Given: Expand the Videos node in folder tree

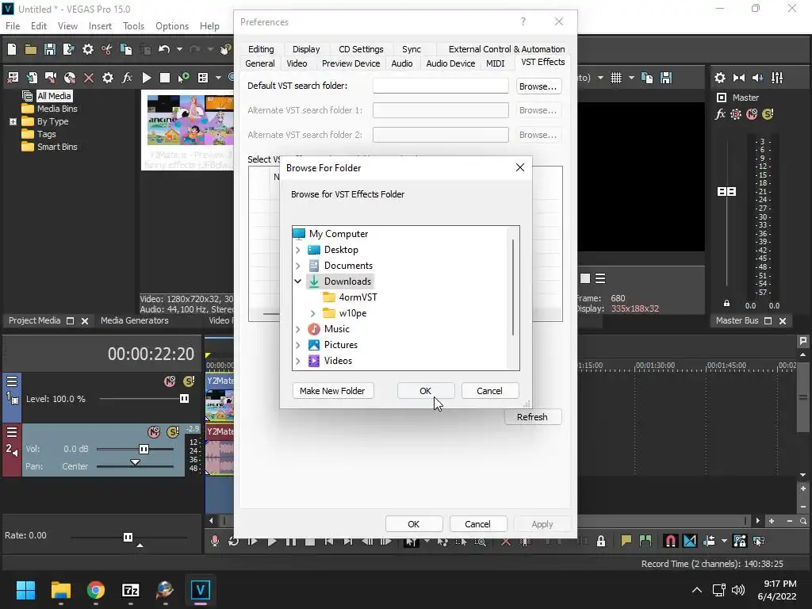Looking at the screenshot, I should [x=298, y=361].
